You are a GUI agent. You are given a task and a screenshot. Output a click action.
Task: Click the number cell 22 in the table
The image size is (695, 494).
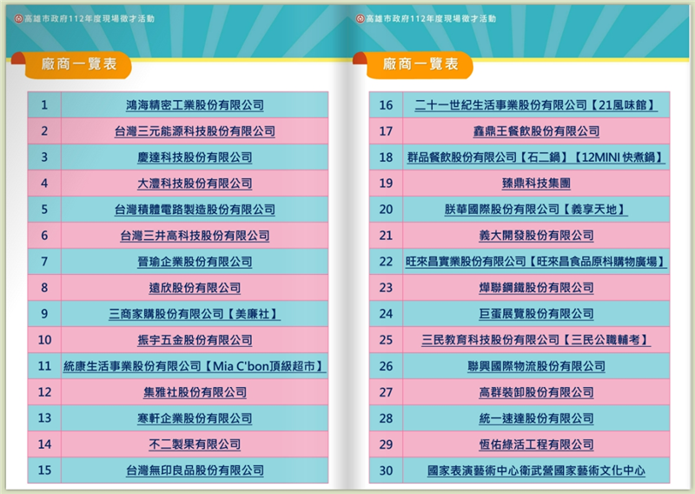[x=386, y=262]
